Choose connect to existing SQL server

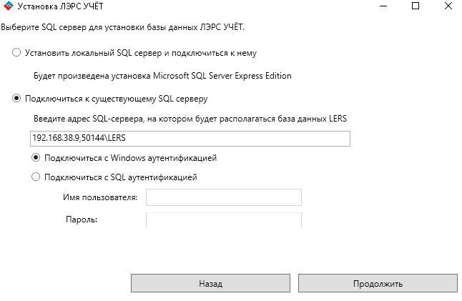point(16,99)
